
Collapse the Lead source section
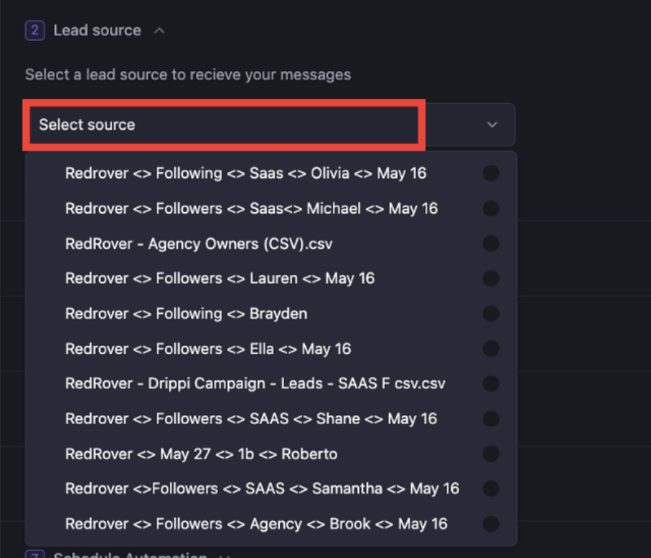click(158, 31)
